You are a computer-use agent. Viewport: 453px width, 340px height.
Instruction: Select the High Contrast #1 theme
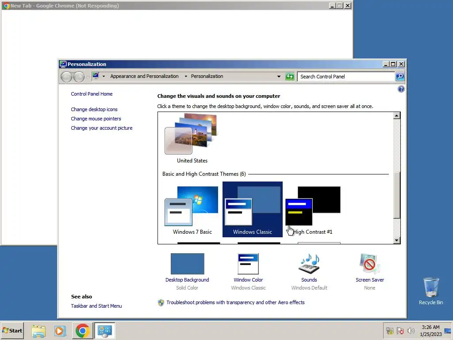click(x=313, y=209)
